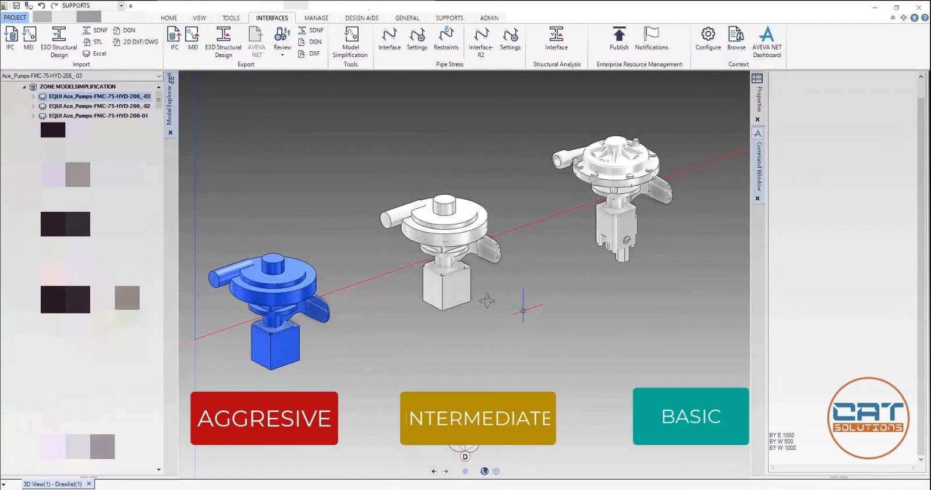Click the BASIC teal button
Viewport: 931px width, 490px height.
point(691,416)
